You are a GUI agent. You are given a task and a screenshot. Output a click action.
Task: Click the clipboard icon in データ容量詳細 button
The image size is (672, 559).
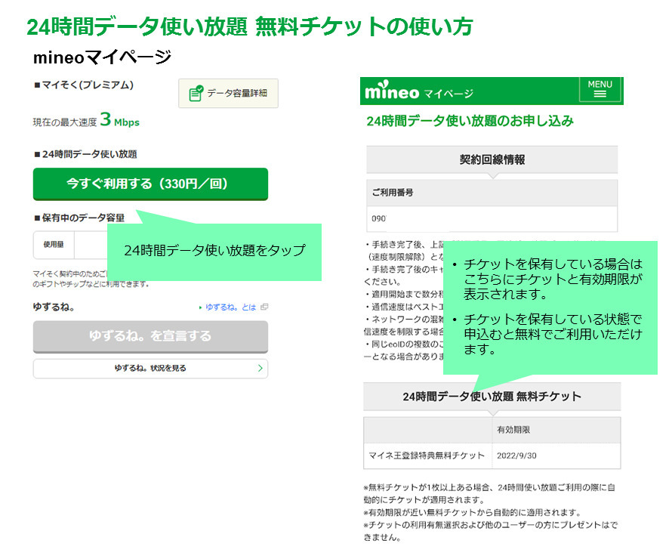click(196, 94)
